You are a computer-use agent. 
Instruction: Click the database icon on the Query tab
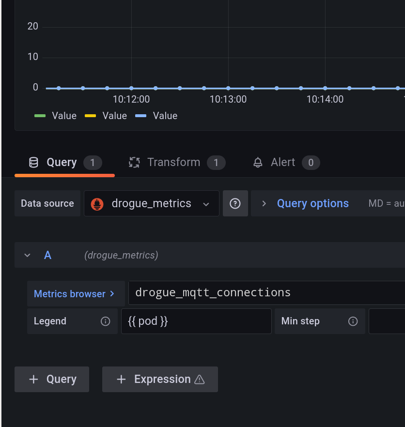(34, 162)
